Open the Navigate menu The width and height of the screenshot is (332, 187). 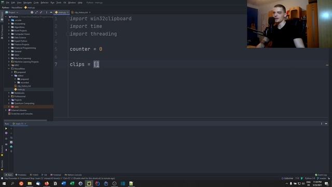27,3
